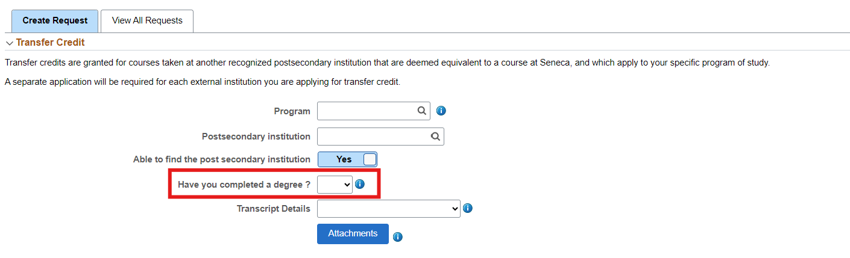850x258 pixels.
Task: Switch to the View All Requests tab
Action: (147, 20)
